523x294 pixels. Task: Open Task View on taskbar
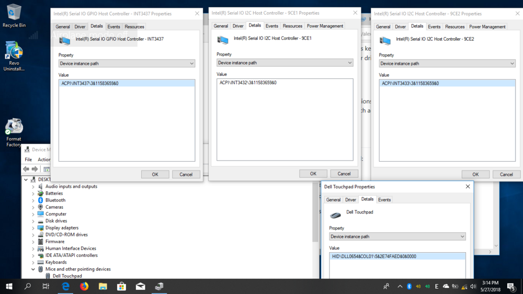pos(46,286)
